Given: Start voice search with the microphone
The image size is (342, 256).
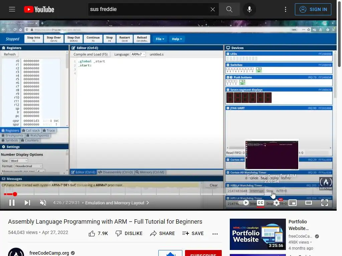Looking at the screenshot, I should coord(249,9).
